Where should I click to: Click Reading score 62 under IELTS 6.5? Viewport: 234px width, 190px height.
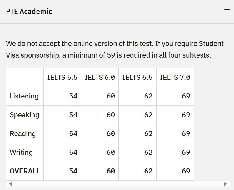[148, 133]
